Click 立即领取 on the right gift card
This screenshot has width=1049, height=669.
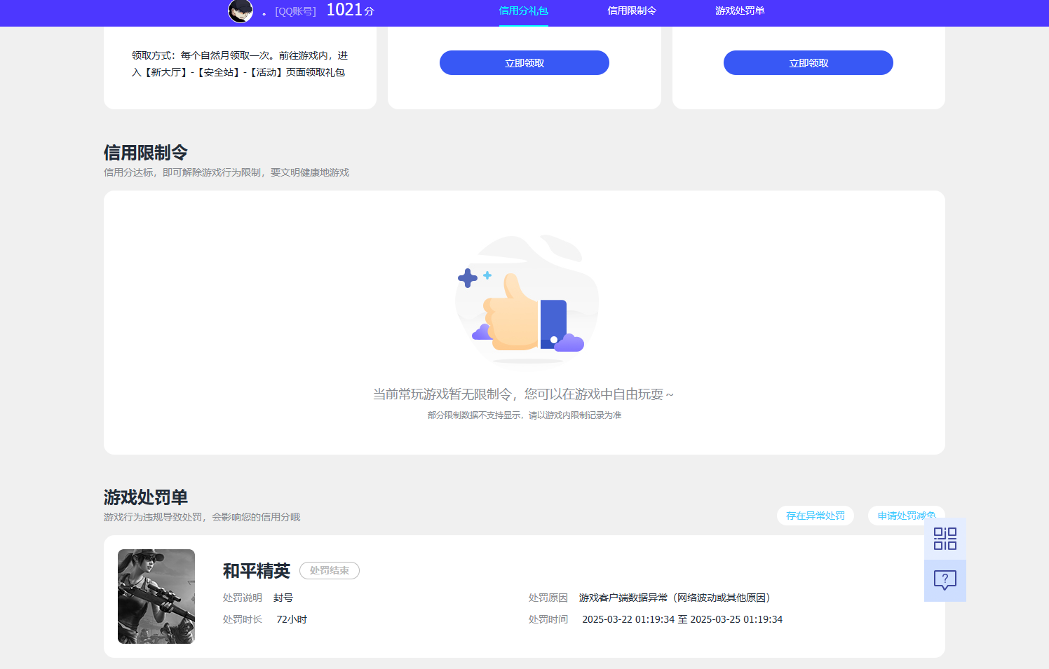click(808, 63)
